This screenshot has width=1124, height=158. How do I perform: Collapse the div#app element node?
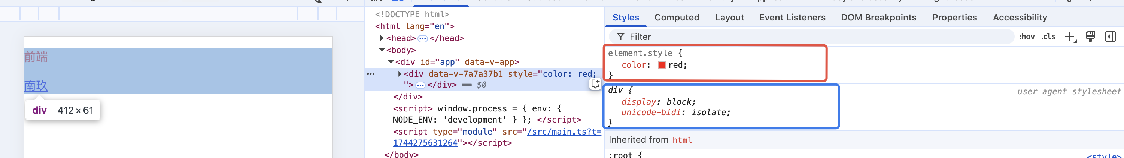[391, 62]
